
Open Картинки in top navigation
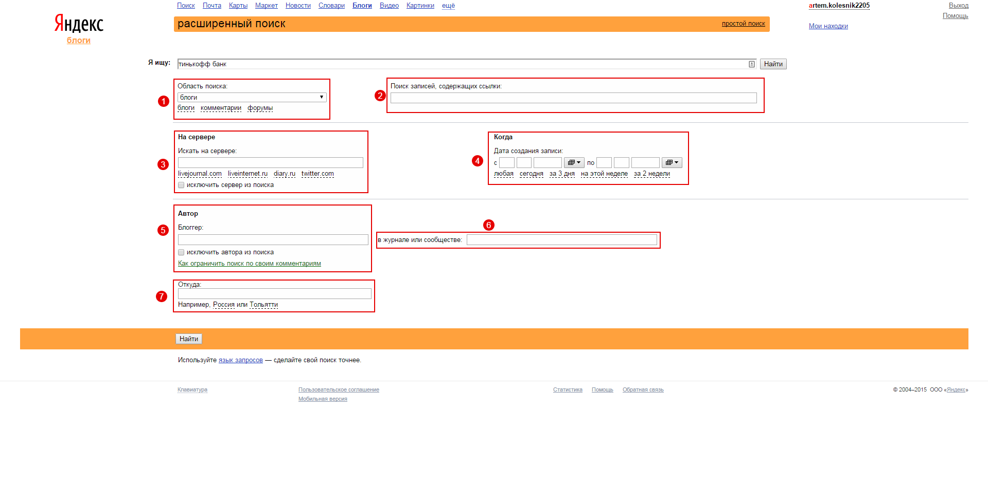[x=420, y=6]
